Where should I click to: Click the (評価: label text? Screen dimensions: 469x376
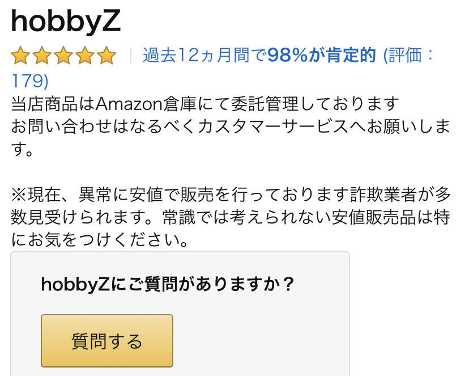coord(409,56)
